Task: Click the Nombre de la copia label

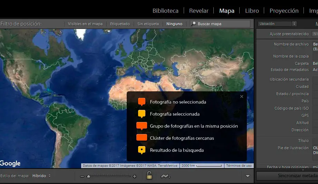Action: (291, 56)
